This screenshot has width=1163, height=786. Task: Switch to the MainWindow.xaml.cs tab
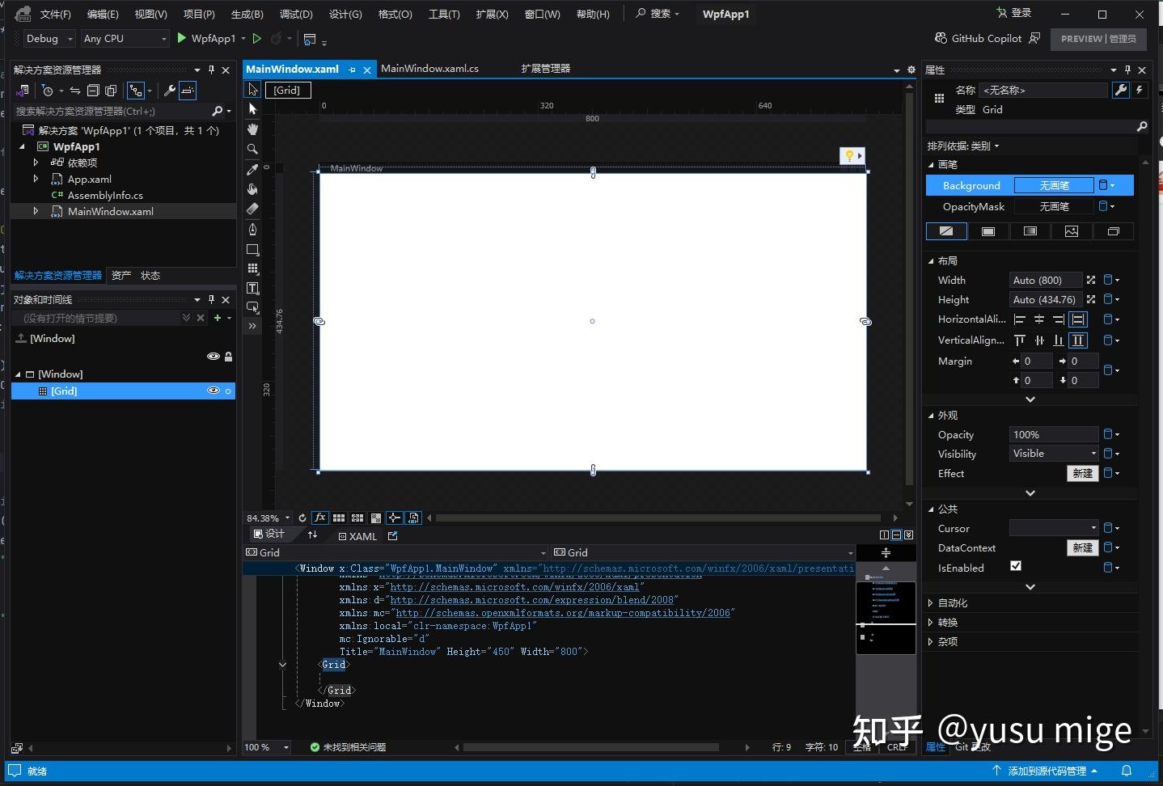[429, 69]
